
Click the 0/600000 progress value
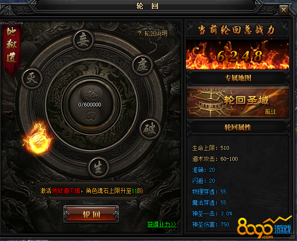point(90,105)
